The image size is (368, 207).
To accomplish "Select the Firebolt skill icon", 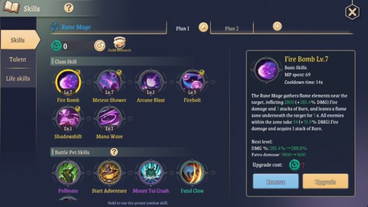I will tap(192, 82).
